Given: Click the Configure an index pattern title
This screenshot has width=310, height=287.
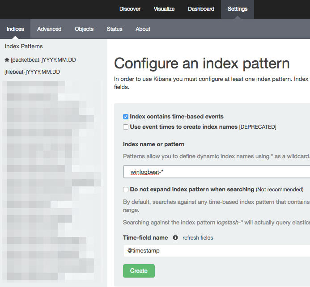Looking at the screenshot, I should click(202, 63).
